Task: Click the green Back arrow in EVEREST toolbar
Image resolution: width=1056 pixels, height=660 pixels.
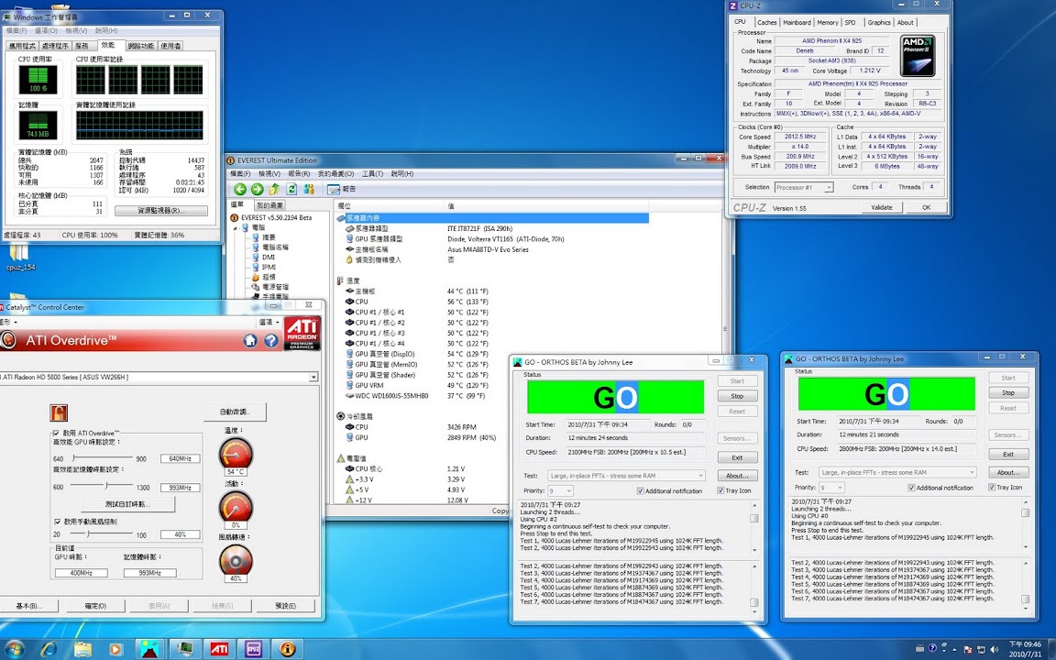Action: pos(240,189)
